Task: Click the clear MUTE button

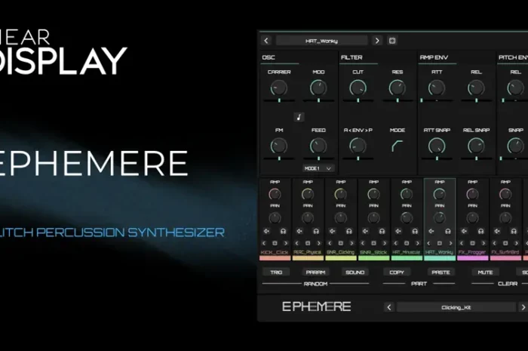Action: (485, 272)
